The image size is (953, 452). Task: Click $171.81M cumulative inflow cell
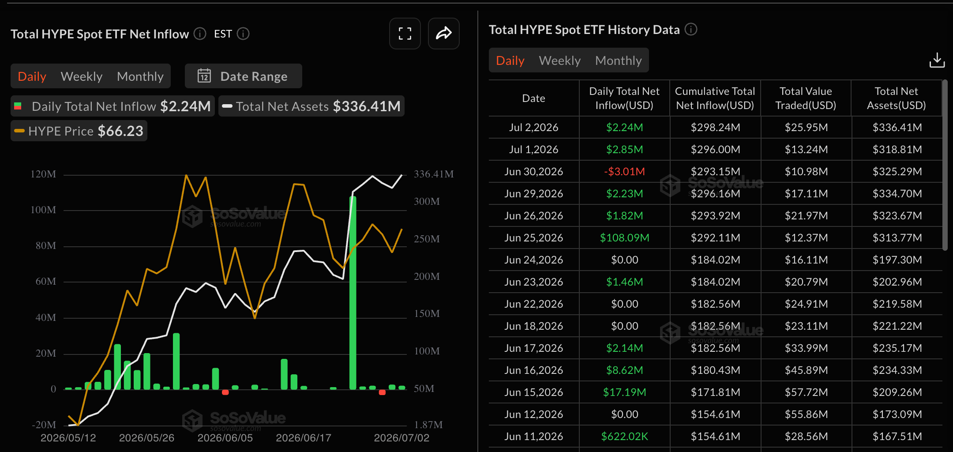pyautogui.click(x=715, y=392)
